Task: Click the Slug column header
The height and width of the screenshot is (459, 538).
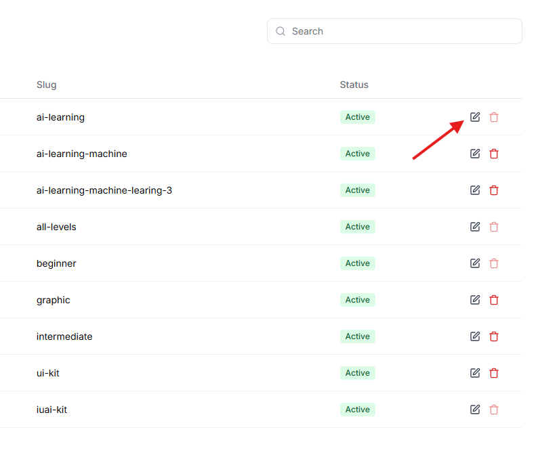Action: pos(47,85)
